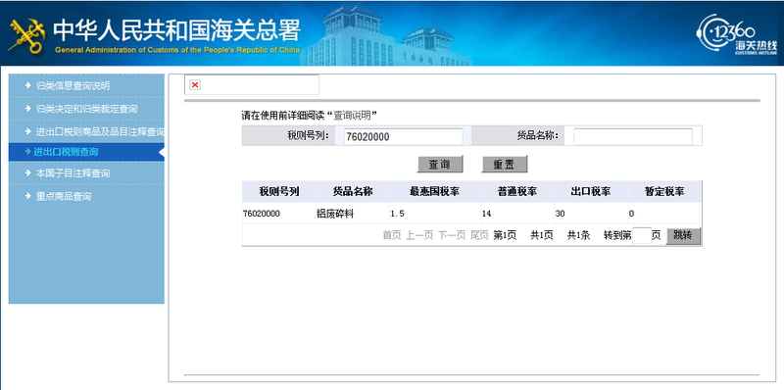Click 暂定税率 value 0
Viewport: 784px width, 390px height.
coord(631,214)
